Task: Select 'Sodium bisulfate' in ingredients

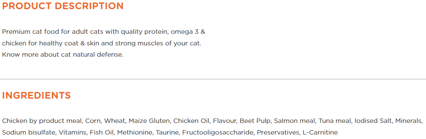Action: click(x=29, y=133)
